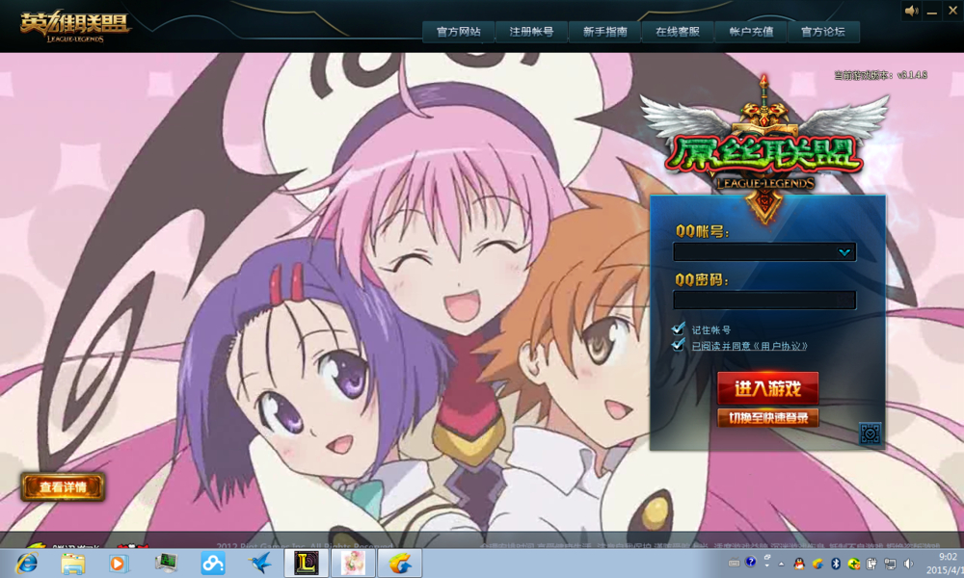Click the red 进入游戏 button

(x=767, y=387)
